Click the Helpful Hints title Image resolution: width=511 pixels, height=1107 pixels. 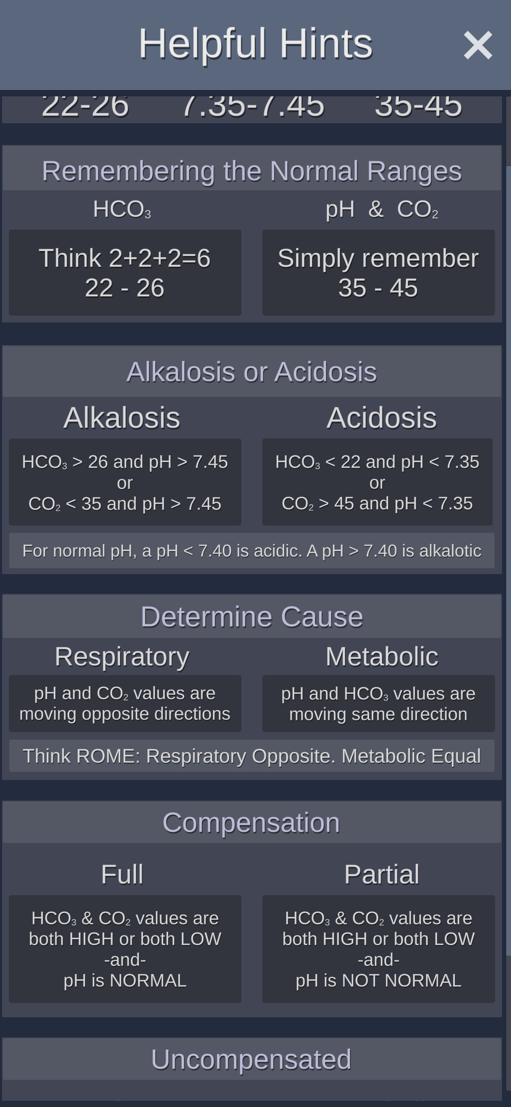(255, 43)
